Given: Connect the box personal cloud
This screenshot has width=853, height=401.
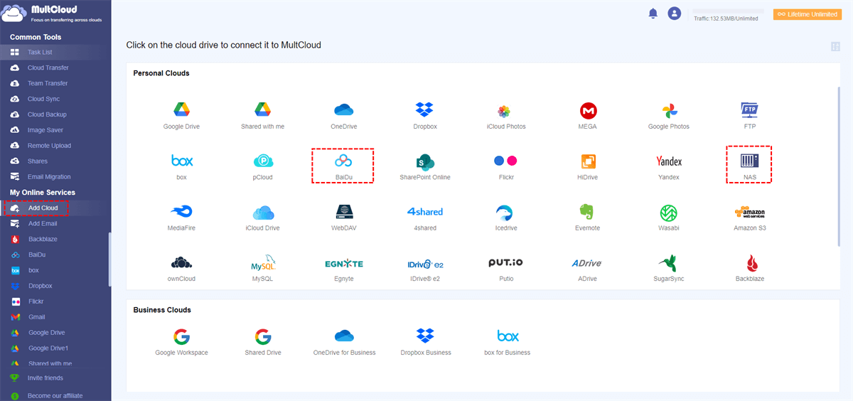Looking at the screenshot, I should click(x=182, y=161).
